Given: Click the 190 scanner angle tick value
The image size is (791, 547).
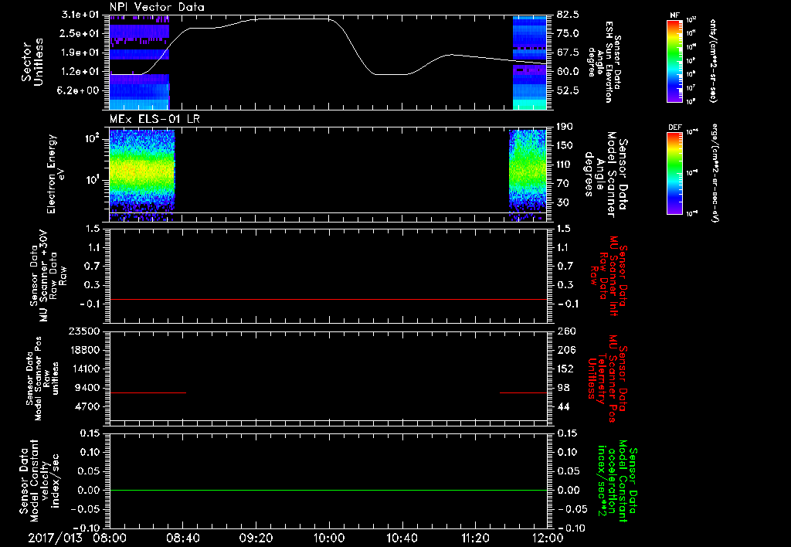Looking at the screenshot, I should pos(565,127).
